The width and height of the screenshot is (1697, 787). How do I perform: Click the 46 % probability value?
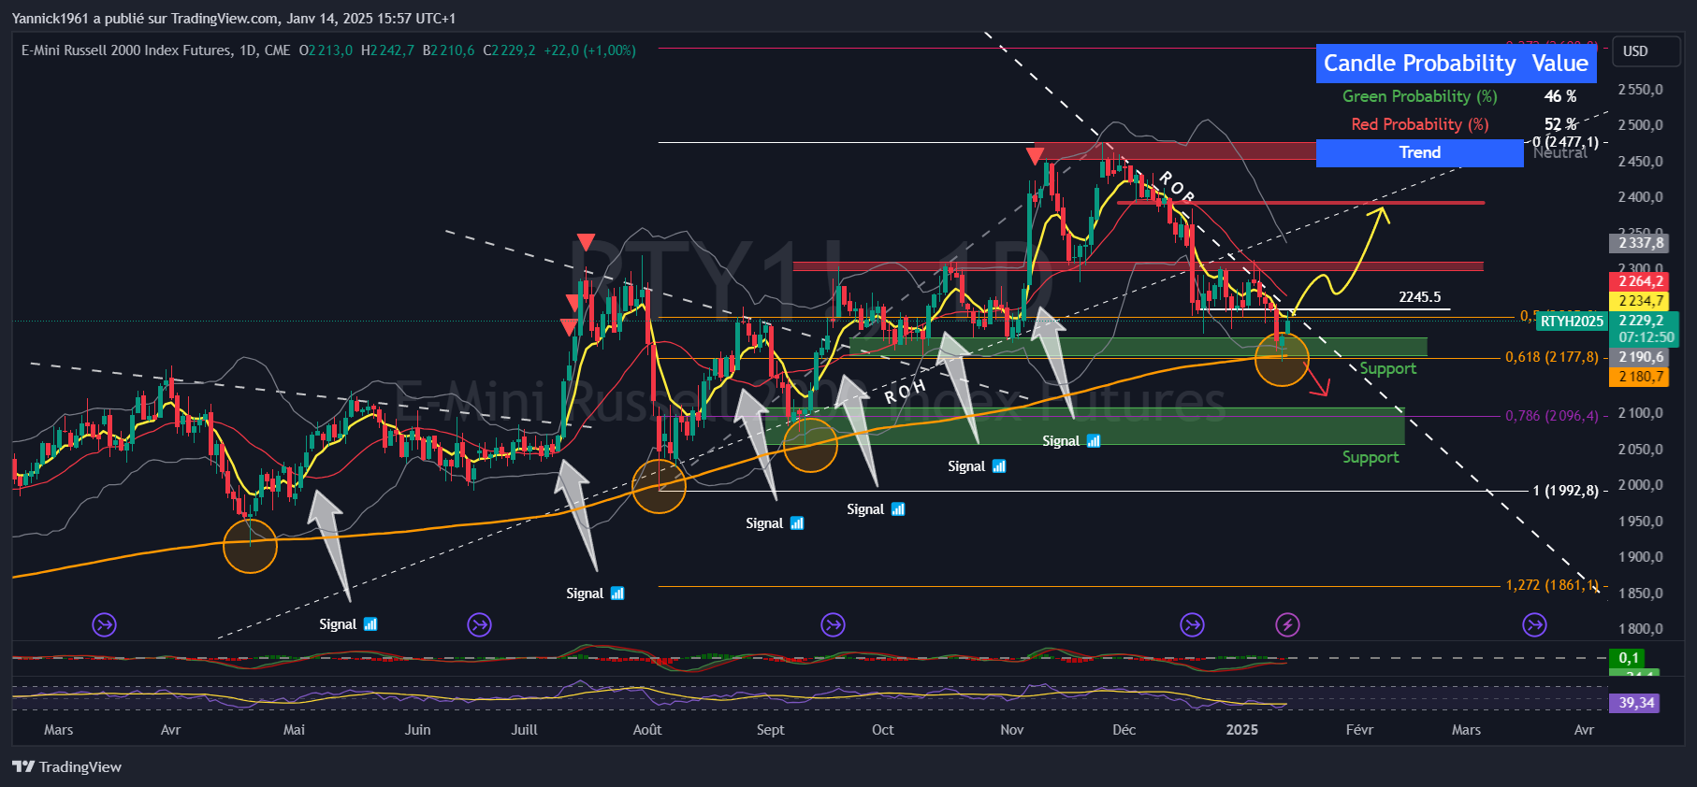click(1559, 96)
